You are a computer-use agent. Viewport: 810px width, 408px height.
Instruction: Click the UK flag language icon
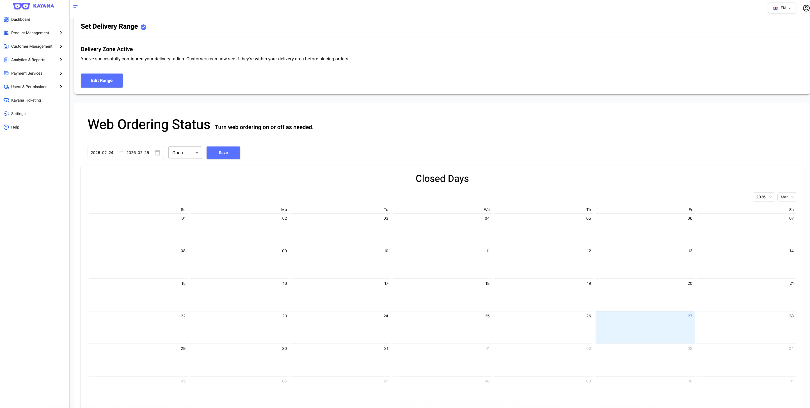coord(775,8)
